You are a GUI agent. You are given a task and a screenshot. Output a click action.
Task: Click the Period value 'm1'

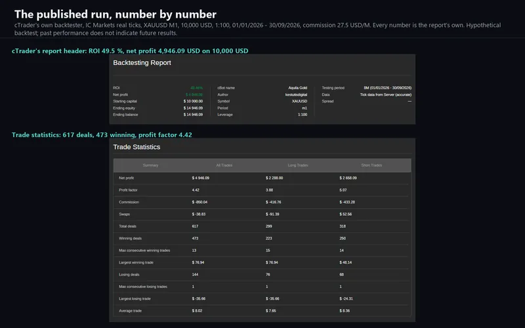coord(304,108)
